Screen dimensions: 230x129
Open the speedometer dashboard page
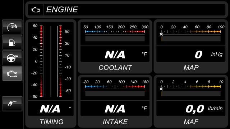click(x=12, y=27)
